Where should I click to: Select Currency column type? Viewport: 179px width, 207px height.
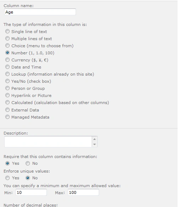click(x=7, y=60)
